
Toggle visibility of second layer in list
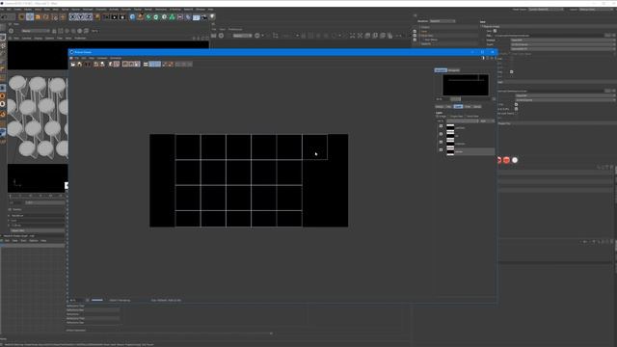coord(441,134)
